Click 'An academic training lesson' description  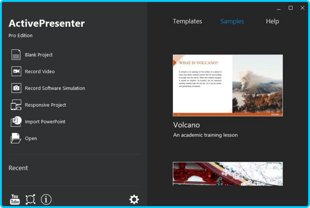click(x=205, y=135)
